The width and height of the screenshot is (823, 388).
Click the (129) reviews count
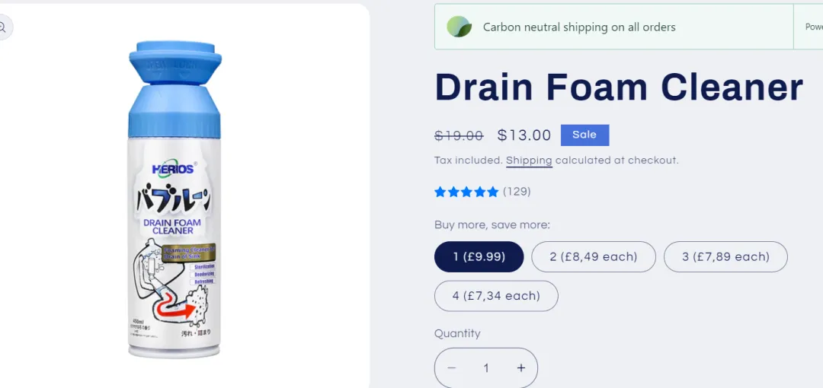tap(517, 192)
